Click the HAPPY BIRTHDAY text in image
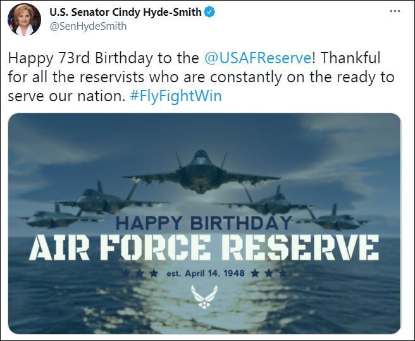Image resolution: width=415 pixels, height=341 pixels. click(x=204, y=223)
